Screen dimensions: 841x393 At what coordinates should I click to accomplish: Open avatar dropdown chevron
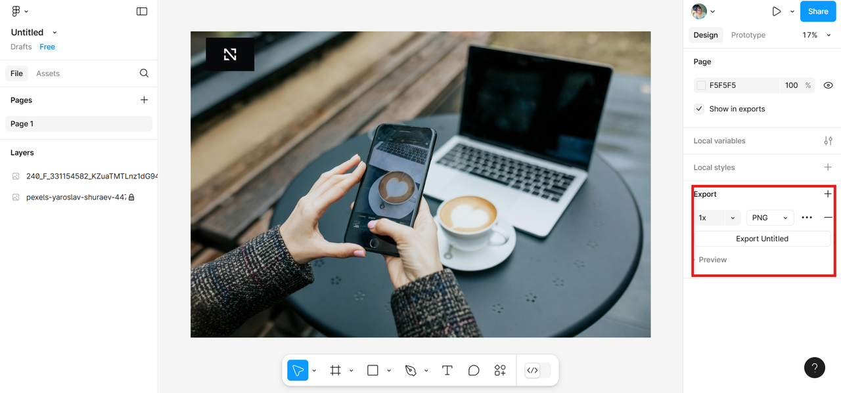(x=713, y=11)
